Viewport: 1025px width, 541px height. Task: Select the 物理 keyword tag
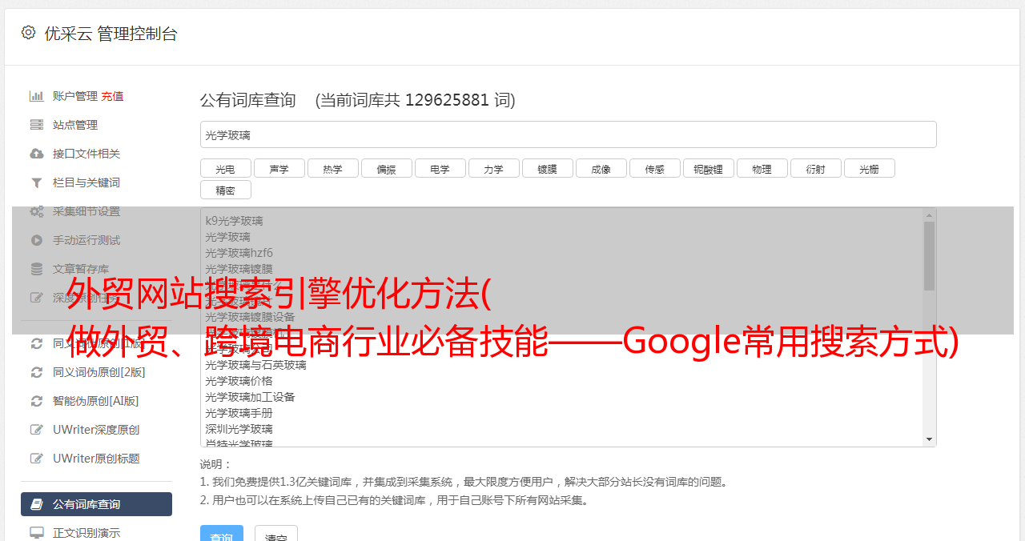point(762,168)
